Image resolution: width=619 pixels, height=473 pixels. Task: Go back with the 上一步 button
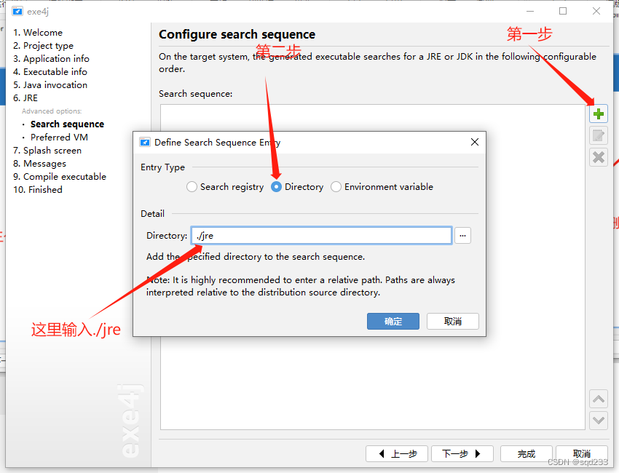[397, 453]
